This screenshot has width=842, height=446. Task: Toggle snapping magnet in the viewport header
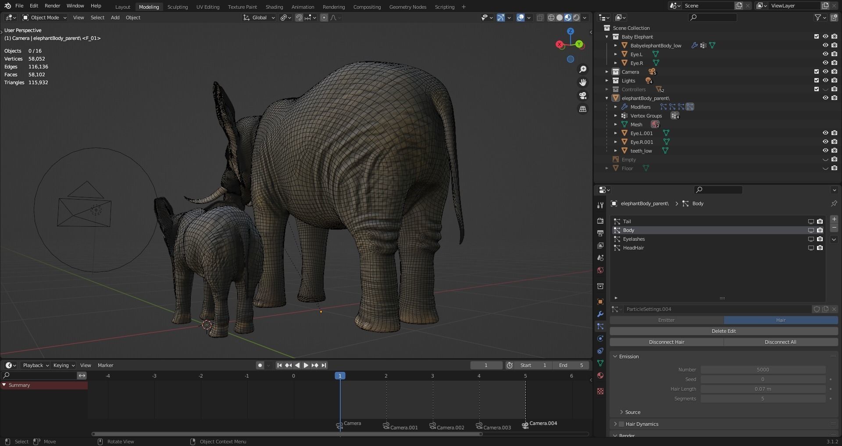coord(299,18)
